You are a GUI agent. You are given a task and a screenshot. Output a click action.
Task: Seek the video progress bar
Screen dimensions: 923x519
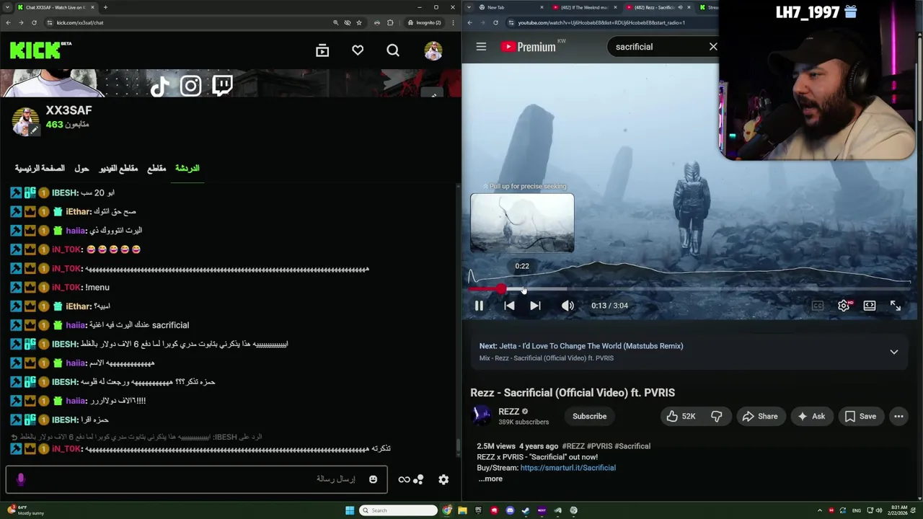point(689,289)
